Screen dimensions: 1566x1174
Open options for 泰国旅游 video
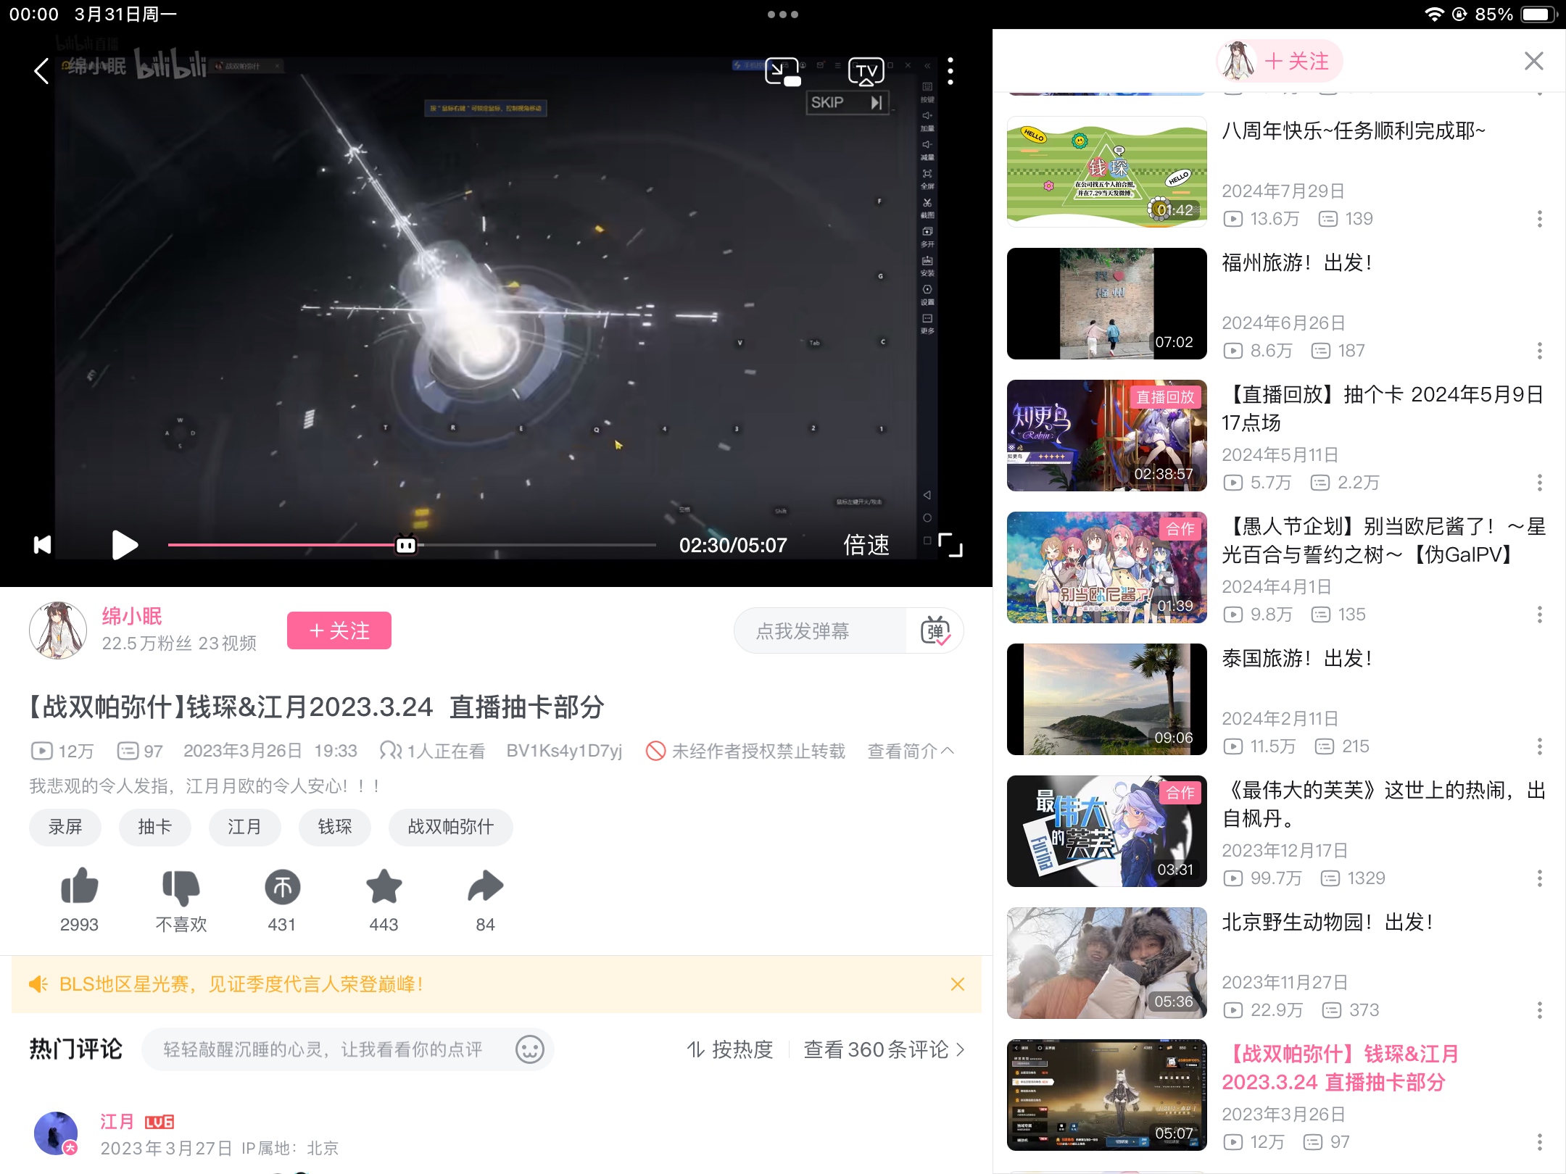click(x=1540, y=746)
